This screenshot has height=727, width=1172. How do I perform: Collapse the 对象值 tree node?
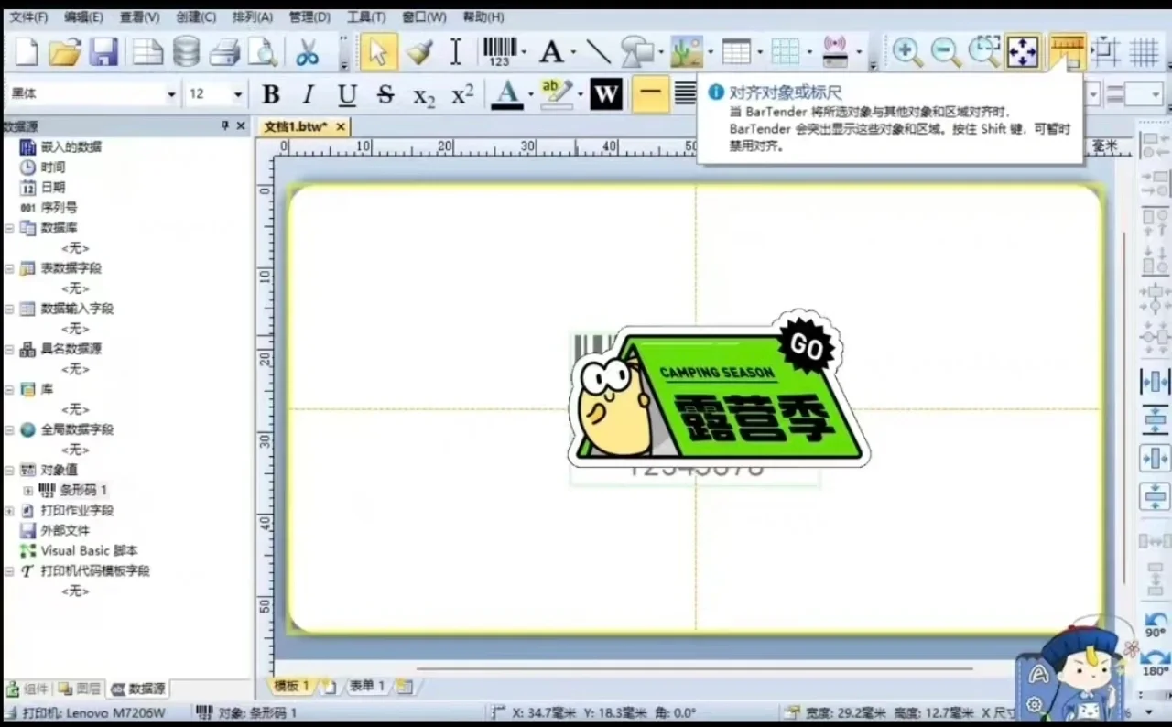[9, 471]
